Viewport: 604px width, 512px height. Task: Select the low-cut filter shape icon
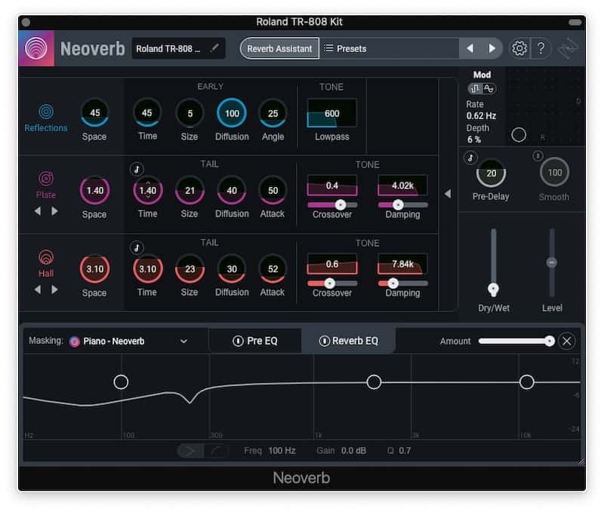(x=216, y=451)
